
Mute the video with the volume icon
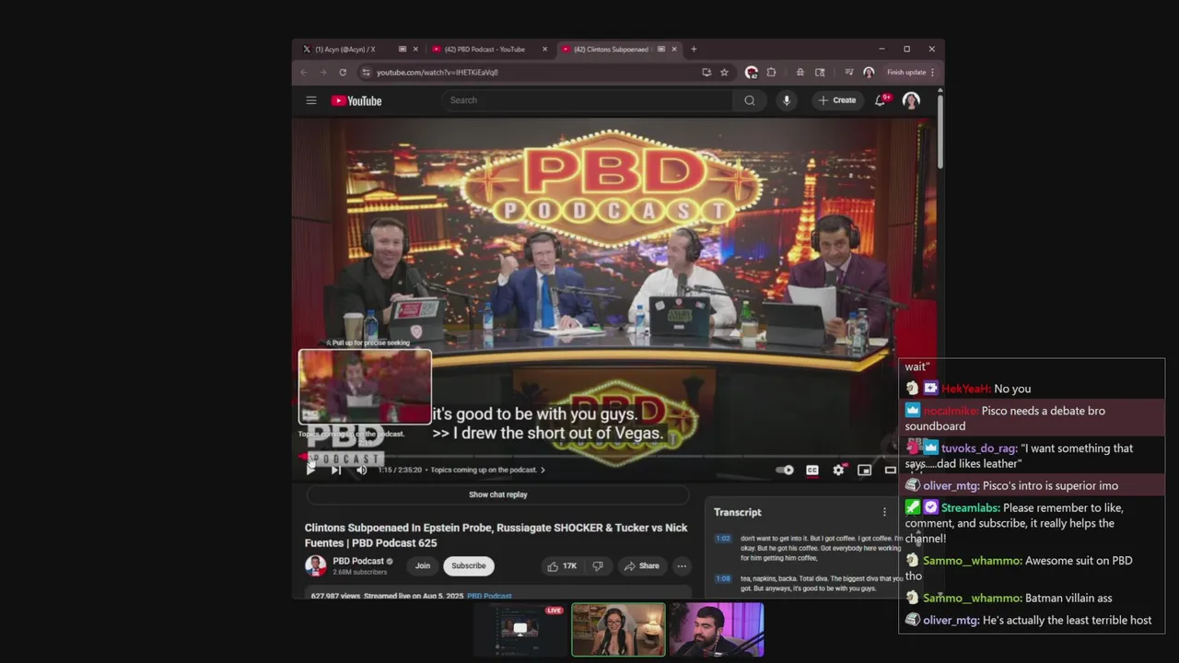[x=362, y=470]
